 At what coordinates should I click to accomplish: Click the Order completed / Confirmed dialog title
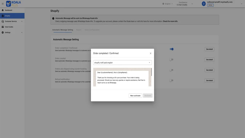point(106,53)
